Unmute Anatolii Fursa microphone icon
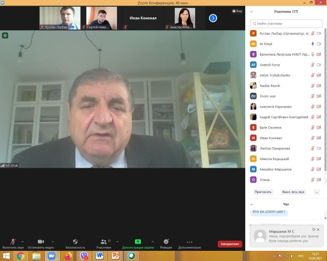Image resolution: width=327 pixels, height=261 pixels. click(x=312, y=65)
